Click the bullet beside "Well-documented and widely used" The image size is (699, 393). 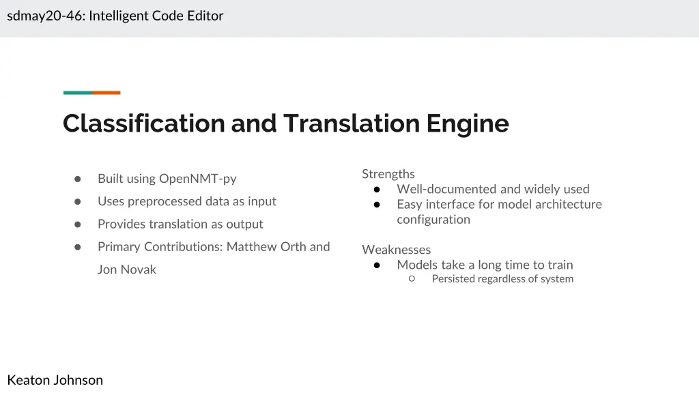(377, 189)
